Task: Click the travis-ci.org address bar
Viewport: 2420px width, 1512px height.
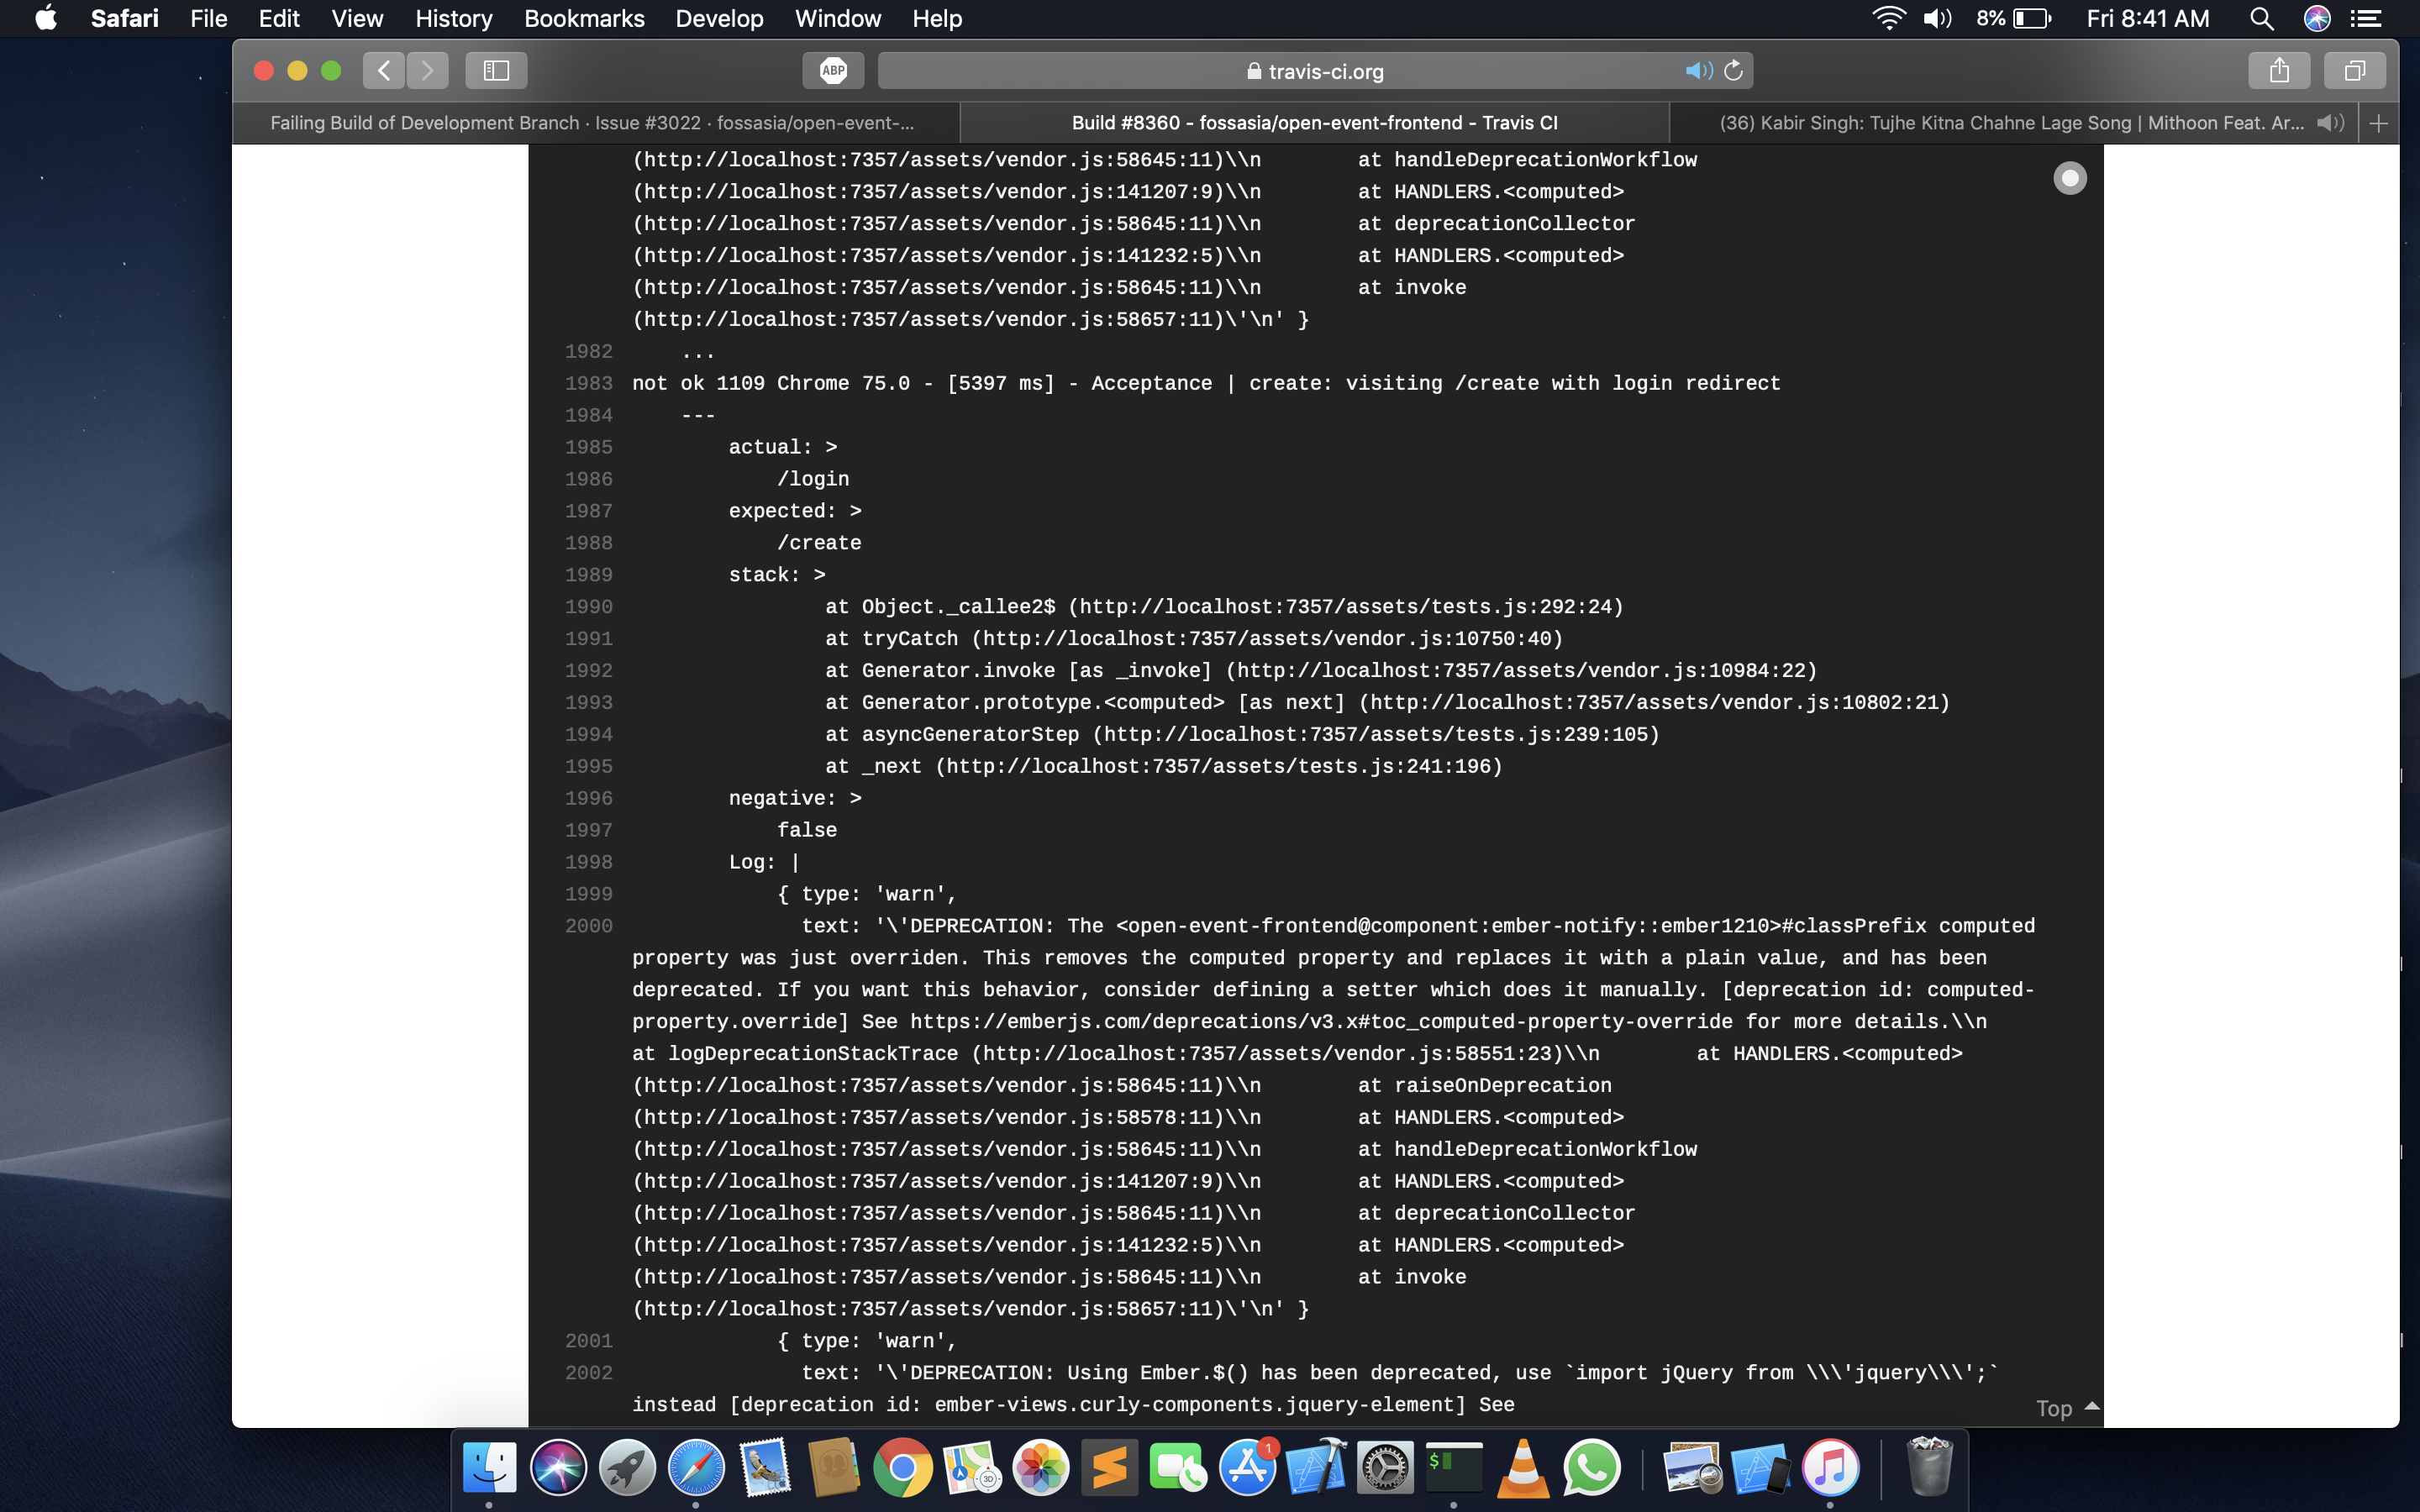Action: (1315, 71)
